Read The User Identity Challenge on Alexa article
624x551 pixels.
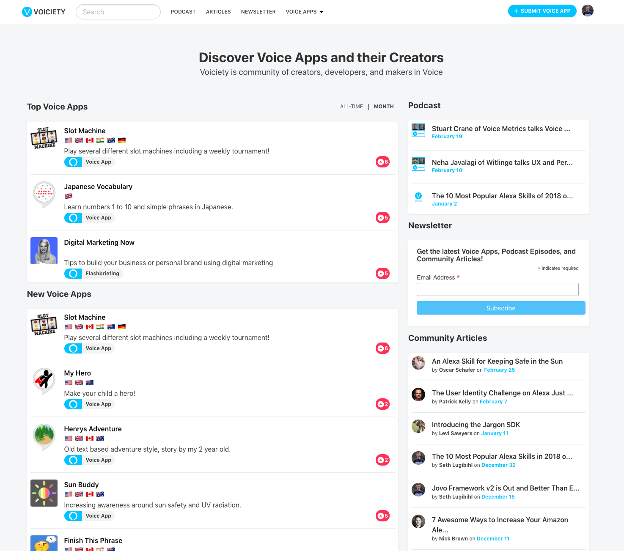pos(502,393)
